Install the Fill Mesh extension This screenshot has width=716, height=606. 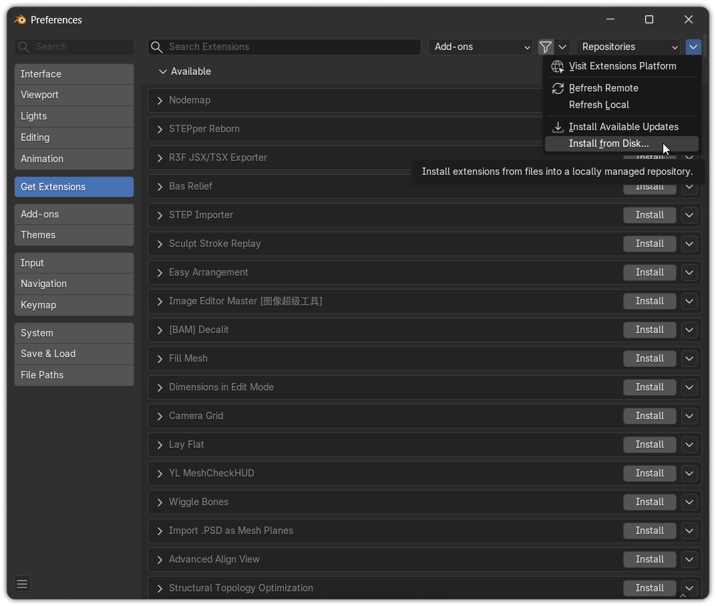tap(649, 358)
